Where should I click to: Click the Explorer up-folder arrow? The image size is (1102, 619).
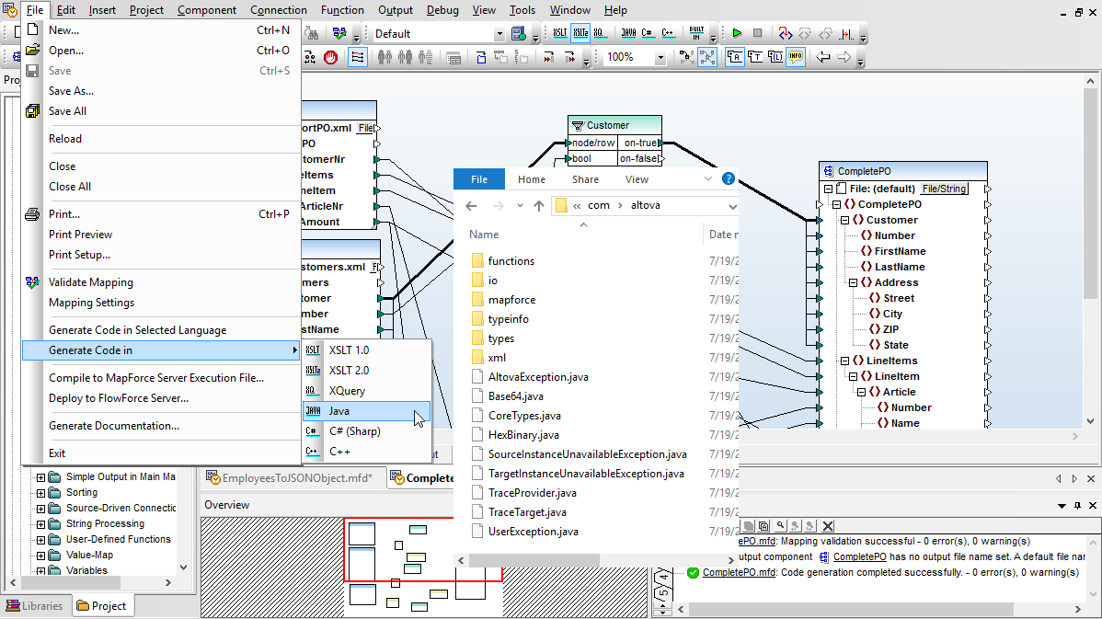pos(539,206)
